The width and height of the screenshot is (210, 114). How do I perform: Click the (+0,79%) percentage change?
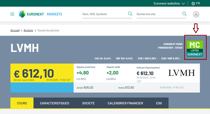pos(81,79)
